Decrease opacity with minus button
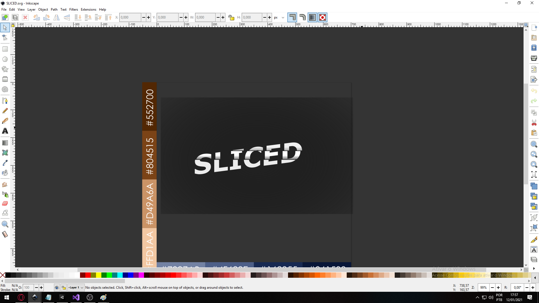The image size is (539, 303). (36, 288)
